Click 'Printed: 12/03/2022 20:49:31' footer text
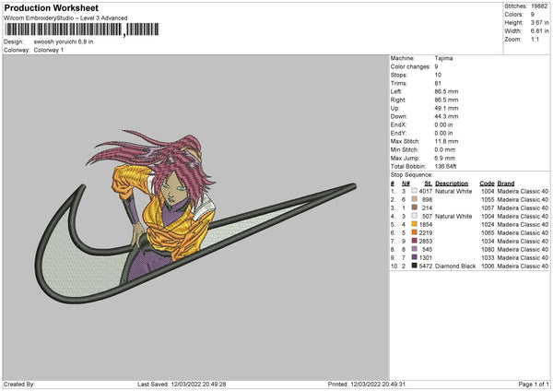 point(367,384)
